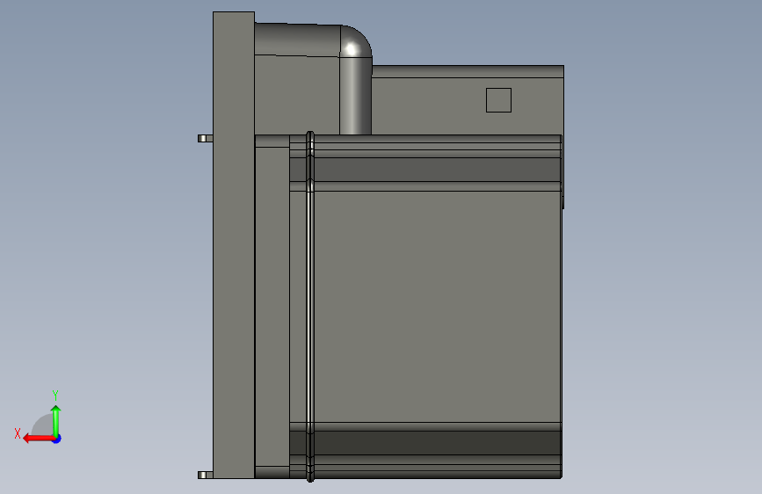Select the small square face on the upper housing
Image resolution: width=762 pixels, height=494 pixels.
[x=498, y=100]
